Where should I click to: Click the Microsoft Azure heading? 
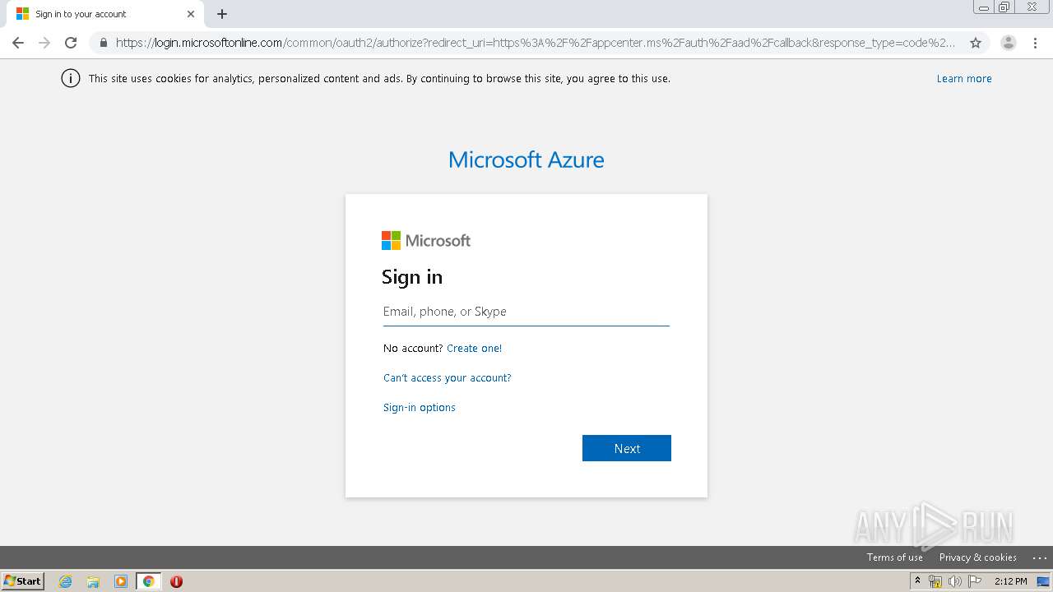pyautogui.click(x=526, y=160)
